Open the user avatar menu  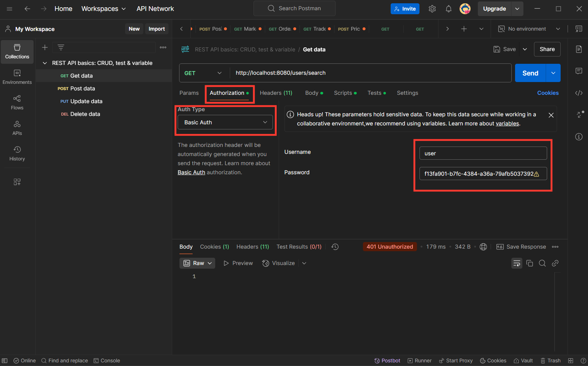point(465,9)
